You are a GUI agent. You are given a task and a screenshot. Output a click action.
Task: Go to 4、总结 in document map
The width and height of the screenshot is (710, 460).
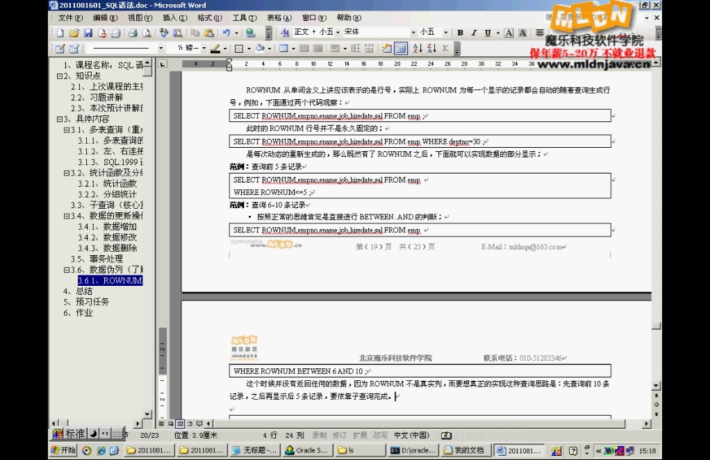pos(78,291)
